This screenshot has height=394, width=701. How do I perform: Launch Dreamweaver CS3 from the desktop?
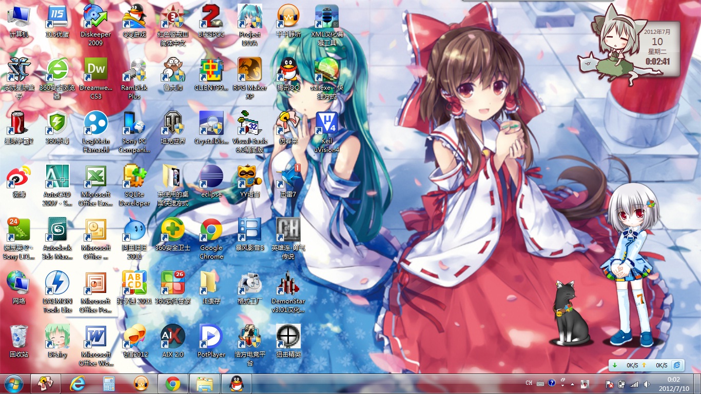click(95, 78)
